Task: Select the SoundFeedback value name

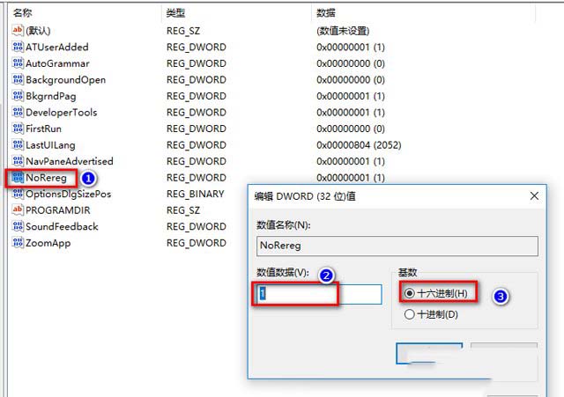Action: click(x=62, y=227)
